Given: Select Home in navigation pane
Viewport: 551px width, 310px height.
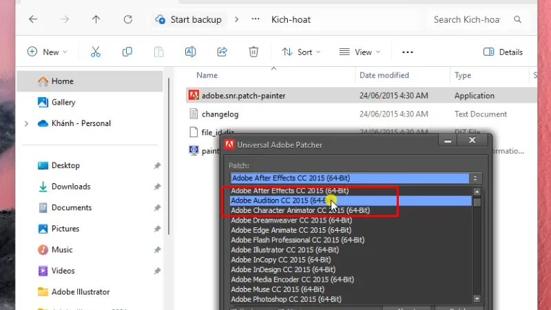Looking at the screenshot, I should 90,81.
